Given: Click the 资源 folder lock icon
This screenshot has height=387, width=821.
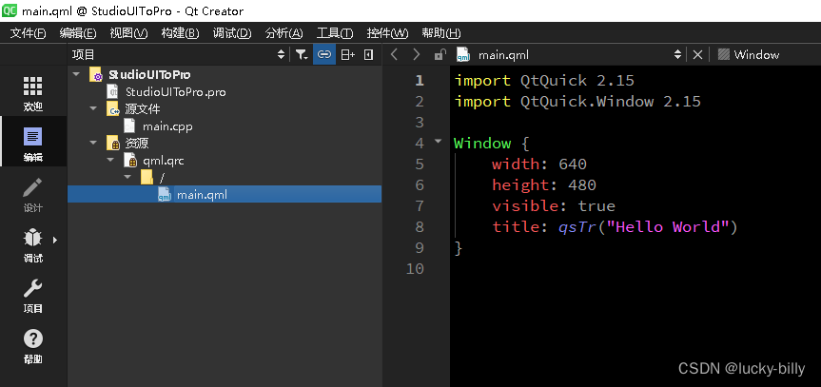Looking at the screenshot, I should coord(112,143).
